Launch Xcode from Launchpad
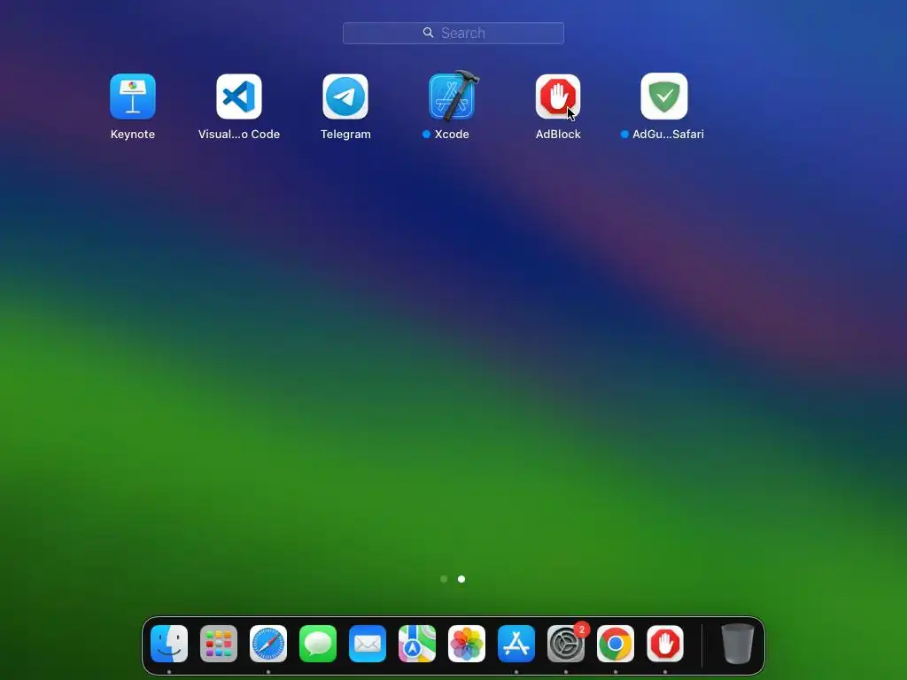The height and width of the screenshot is (680, 907). coord(453,96)
